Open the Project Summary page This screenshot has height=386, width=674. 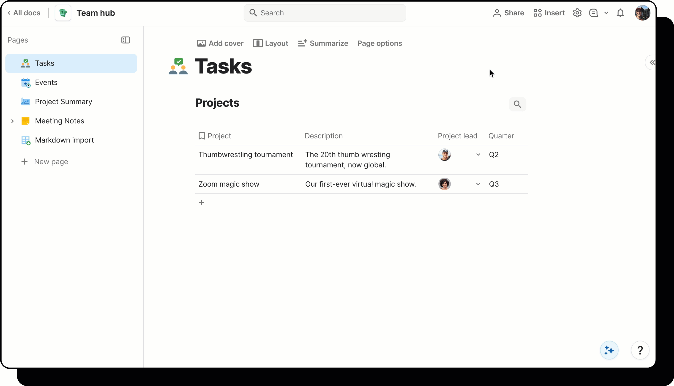[63, 101]
